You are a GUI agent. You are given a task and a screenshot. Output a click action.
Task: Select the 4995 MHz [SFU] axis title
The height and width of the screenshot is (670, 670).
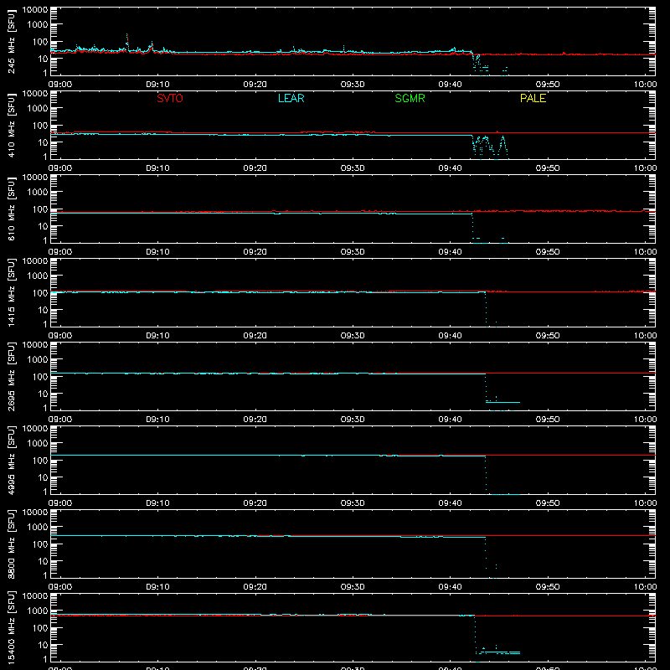11,460
